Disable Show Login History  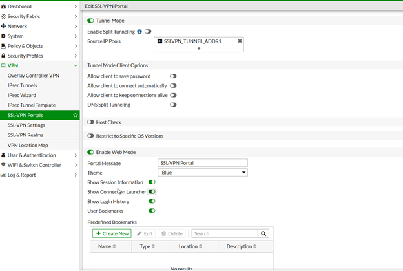click(x=152, y=201)
